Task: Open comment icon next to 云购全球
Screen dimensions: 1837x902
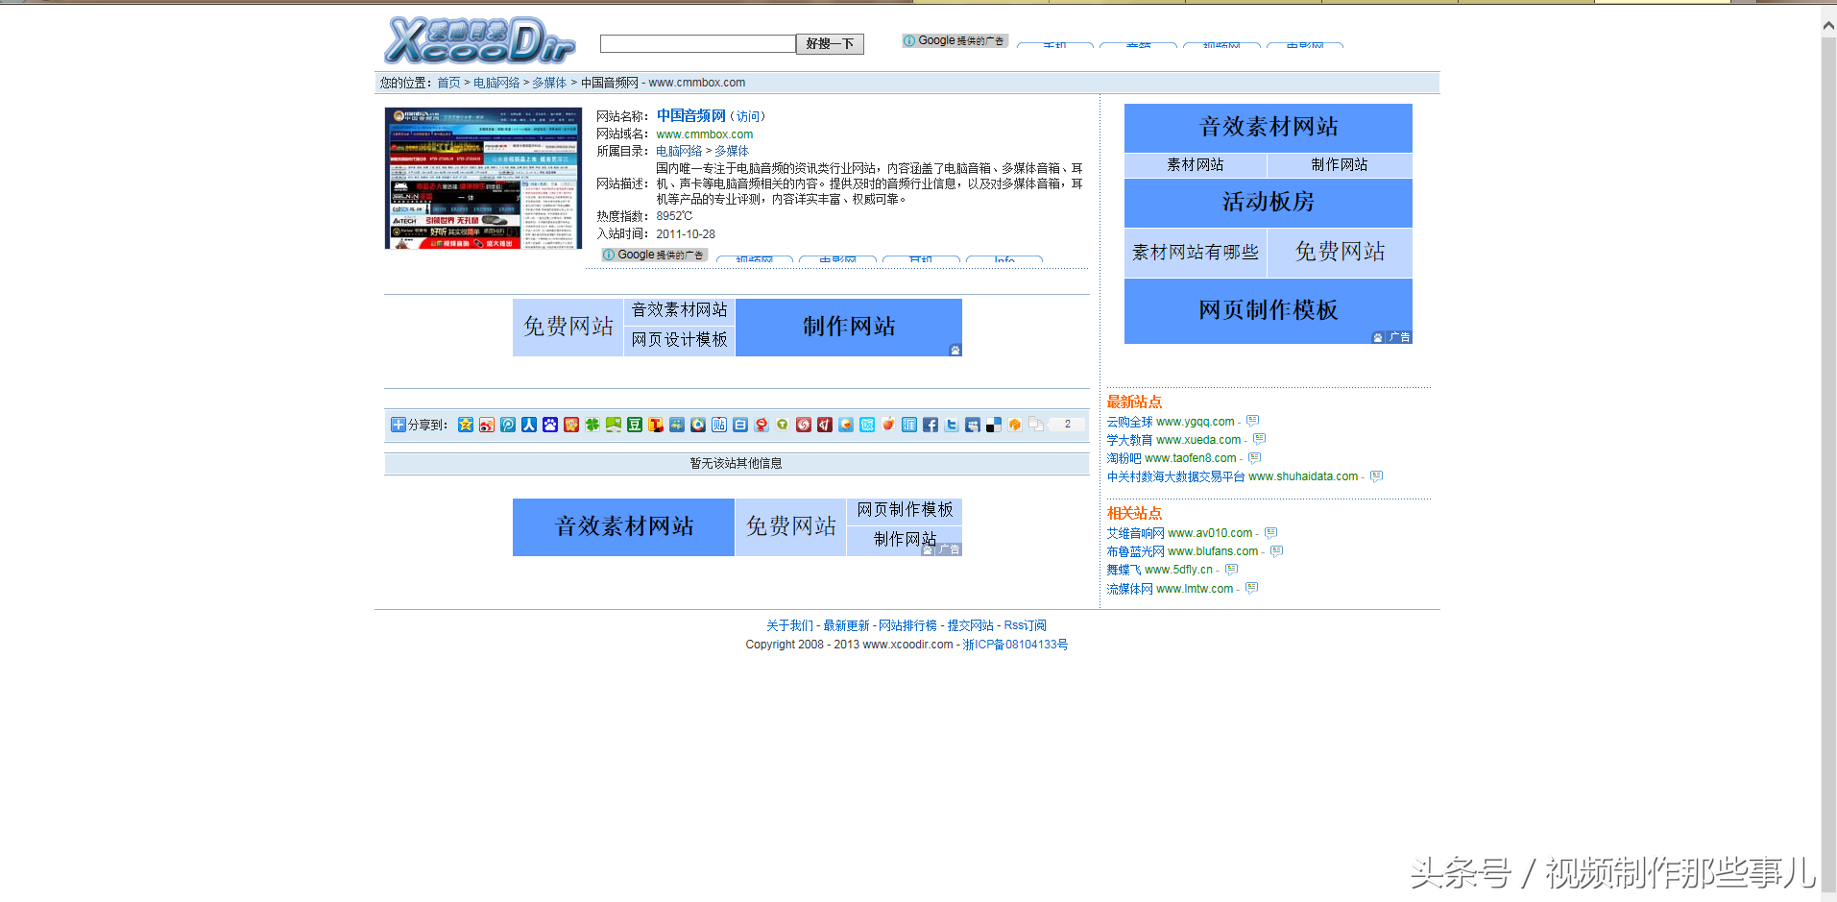Action: pyautogui.click(x=1252, y=421)
